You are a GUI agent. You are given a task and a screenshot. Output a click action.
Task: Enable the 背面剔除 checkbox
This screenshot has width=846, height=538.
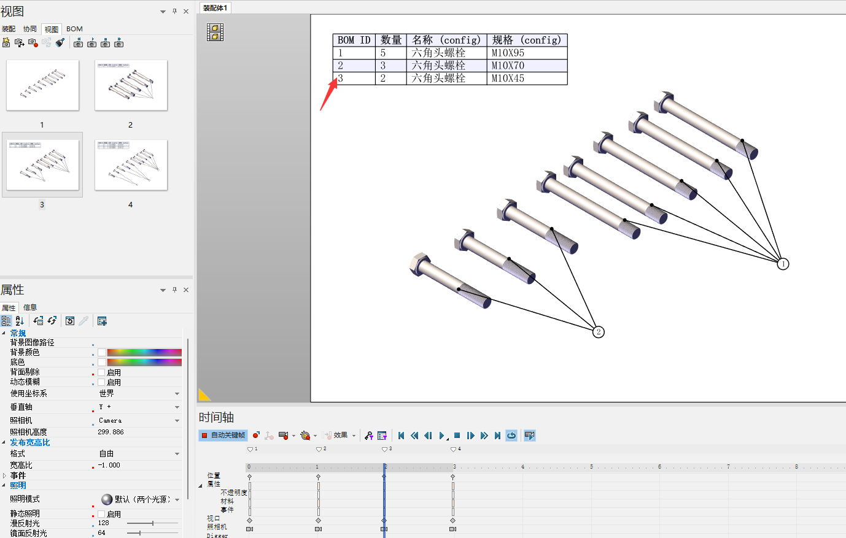click(x=102, y=372)
